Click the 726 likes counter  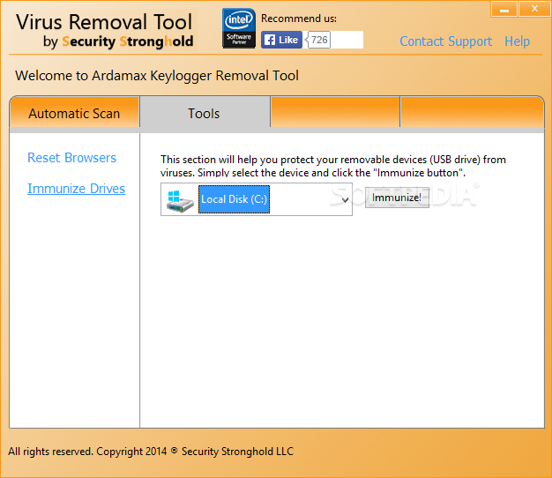319,40
